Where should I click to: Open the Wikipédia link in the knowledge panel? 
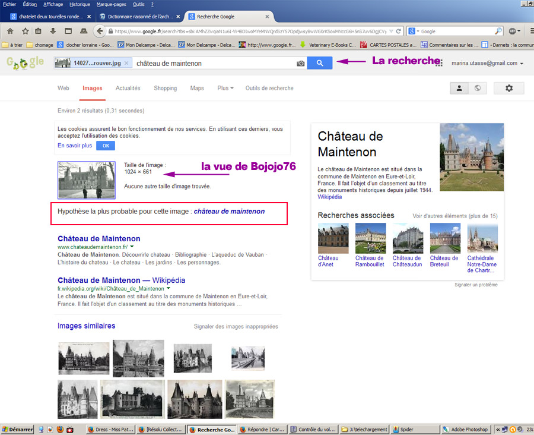(329, 197)
